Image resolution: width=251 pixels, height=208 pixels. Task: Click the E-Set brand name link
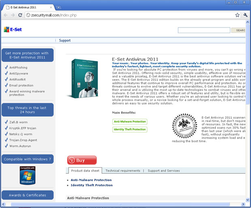click(x=16, y=29)
